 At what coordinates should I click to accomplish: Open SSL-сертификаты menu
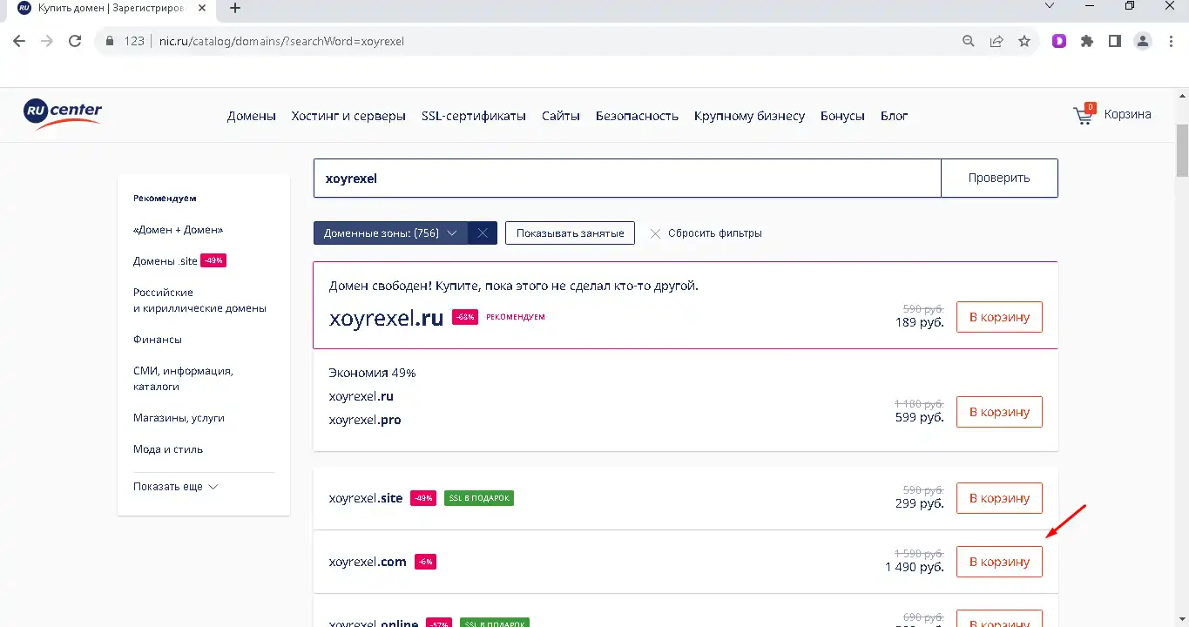point(474,116)
